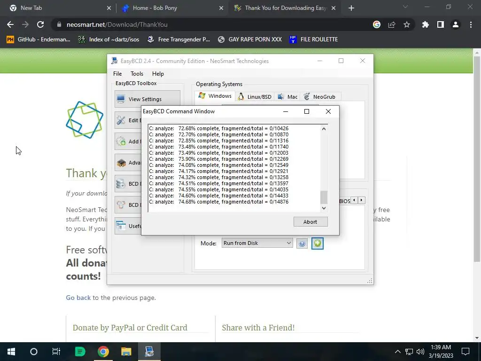The width and height of the screenshot is (481, 361).
Task: Click the right tab scroll arrow near BIOS
Action: click(361, 200)
